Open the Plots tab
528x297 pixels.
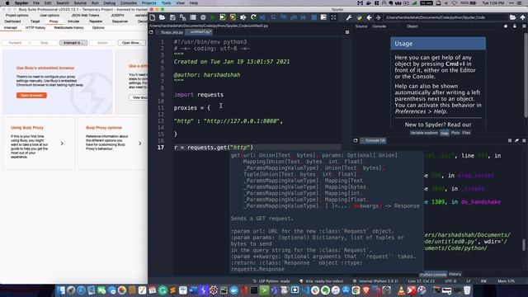[x=455, y=133]
